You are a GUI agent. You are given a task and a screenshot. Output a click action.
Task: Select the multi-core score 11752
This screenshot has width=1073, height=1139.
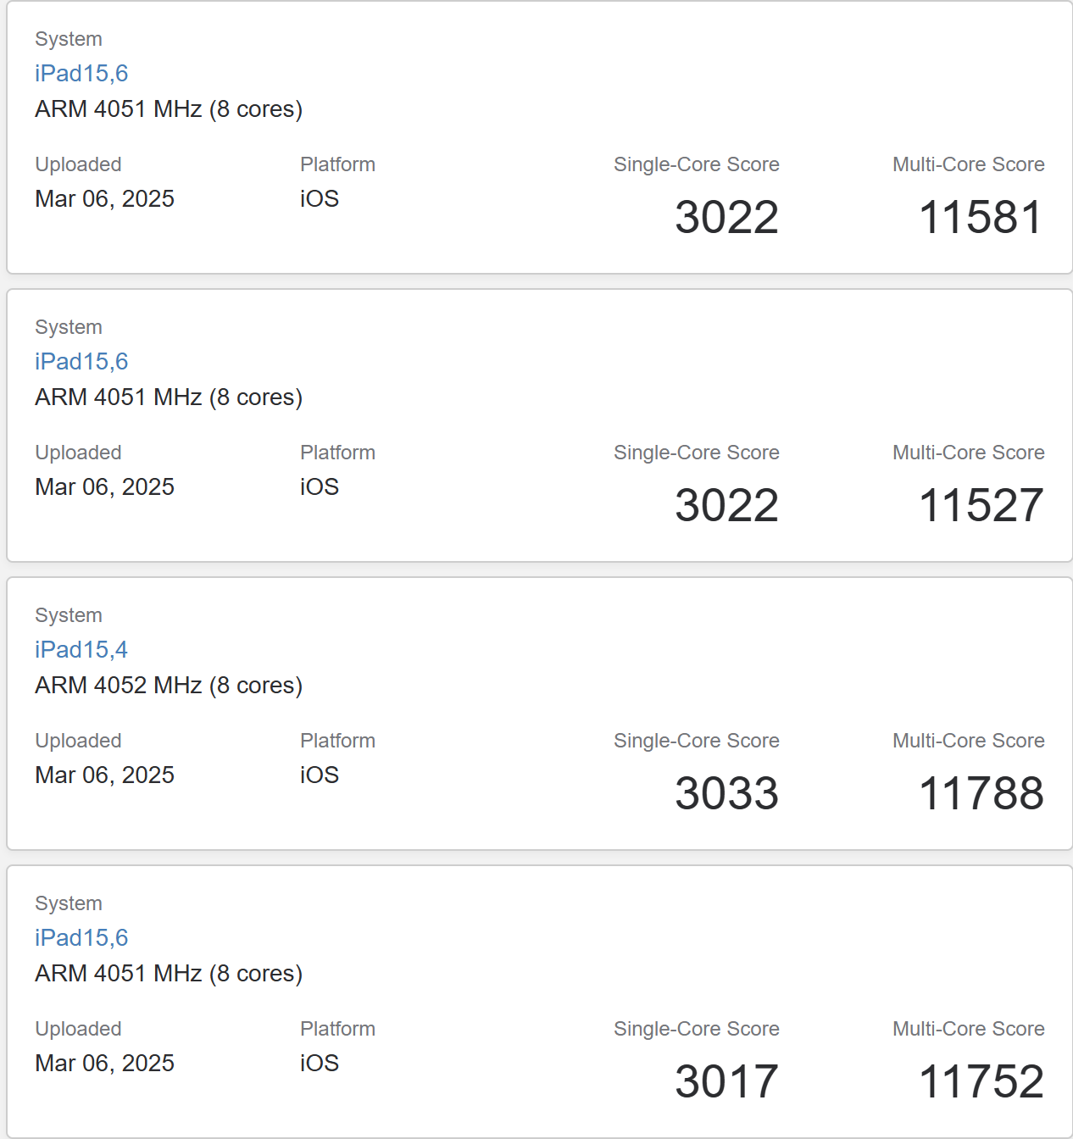coord(981,1082)
